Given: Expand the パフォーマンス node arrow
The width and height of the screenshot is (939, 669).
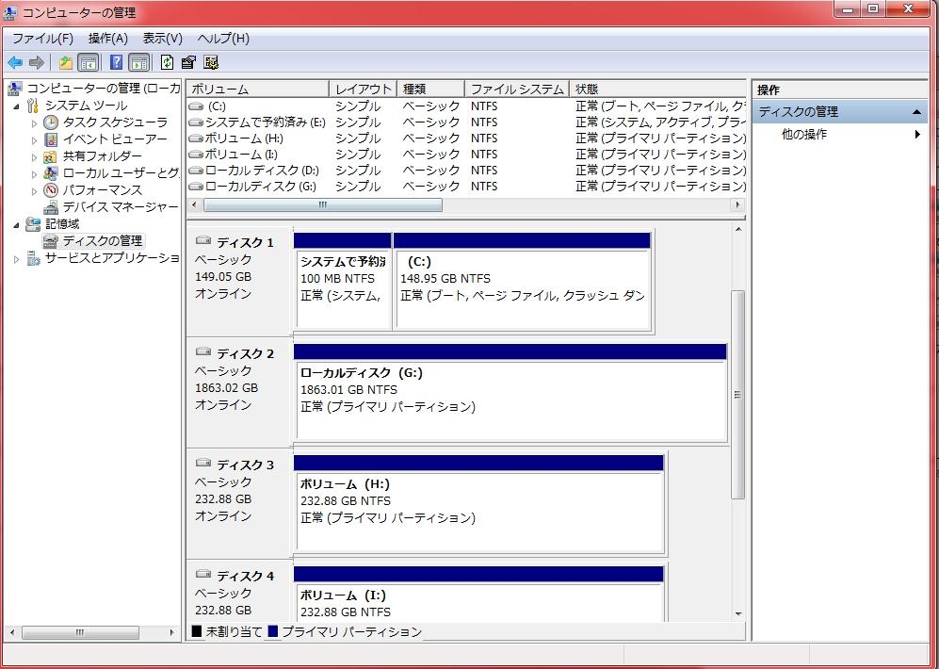Looking at the screenshot, I should click(34, 191).
